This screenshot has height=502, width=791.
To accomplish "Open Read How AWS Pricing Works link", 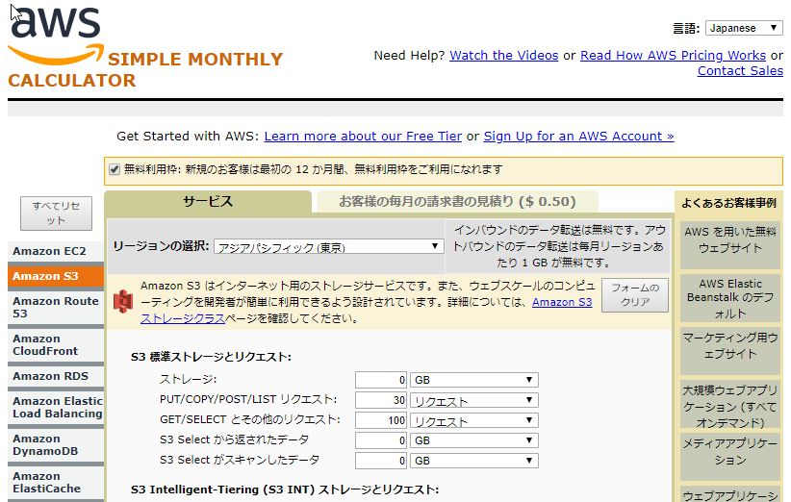I will (x=673, y=56).
